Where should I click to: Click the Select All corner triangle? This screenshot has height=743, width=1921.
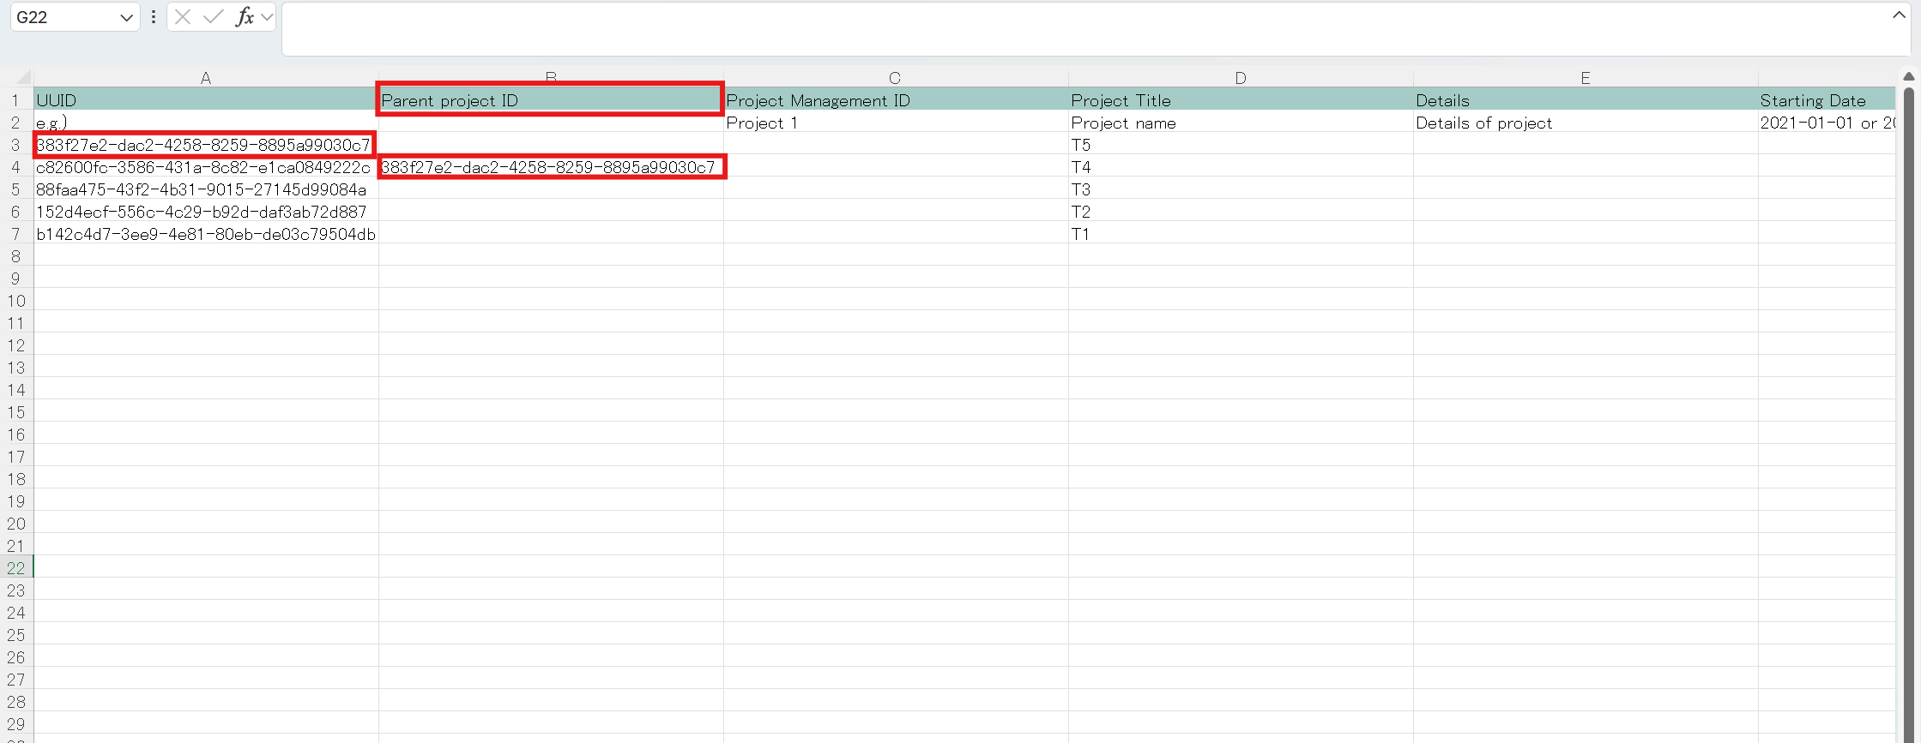(23, 77)
